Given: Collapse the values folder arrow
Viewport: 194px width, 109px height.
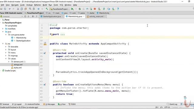Looking at the screenshot, I should (6, 58).
